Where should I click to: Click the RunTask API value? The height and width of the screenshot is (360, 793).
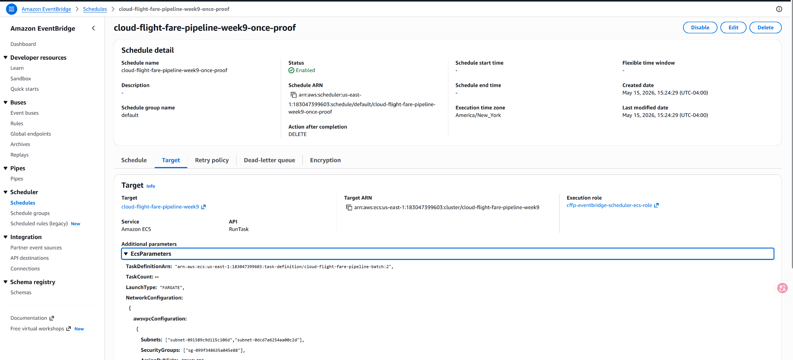pos(239,229)
